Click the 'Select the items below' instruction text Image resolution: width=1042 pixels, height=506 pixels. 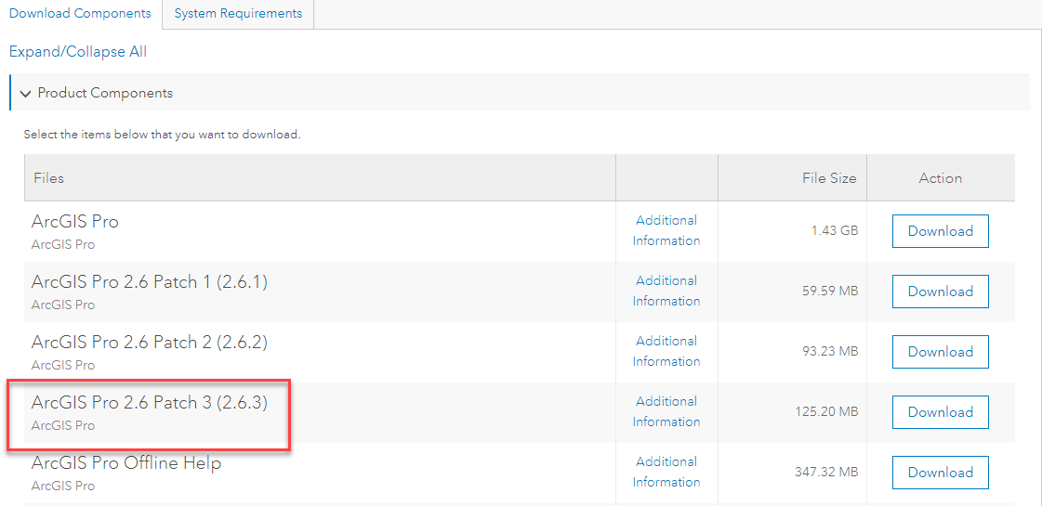(163, 135)
